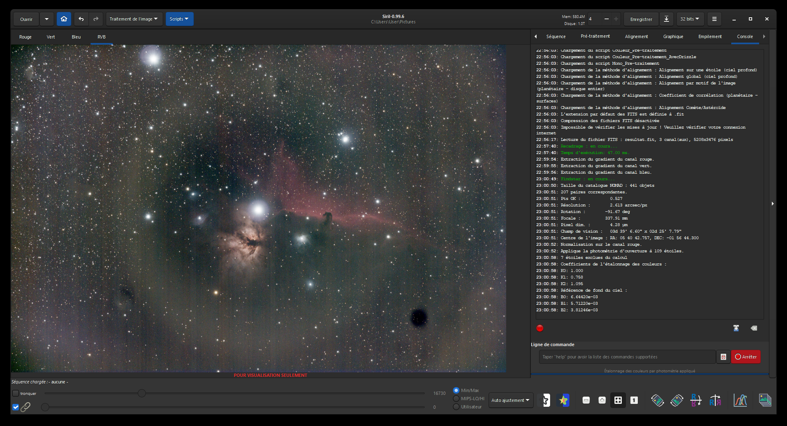Open the Séquence tab

pos(556,36)
